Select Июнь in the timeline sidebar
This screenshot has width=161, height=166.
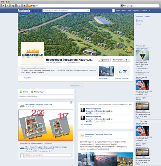pos(139,24)
